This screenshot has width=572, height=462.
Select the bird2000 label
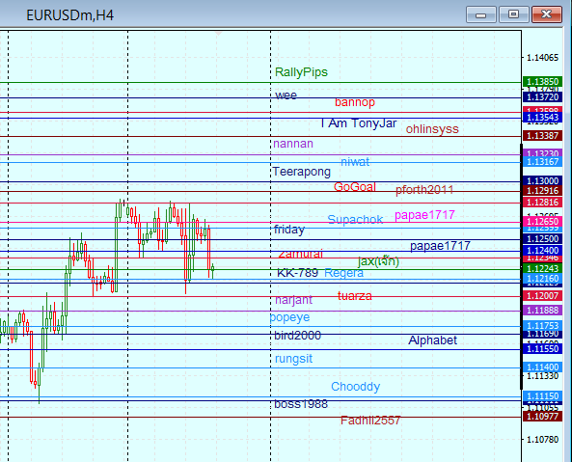298,336
